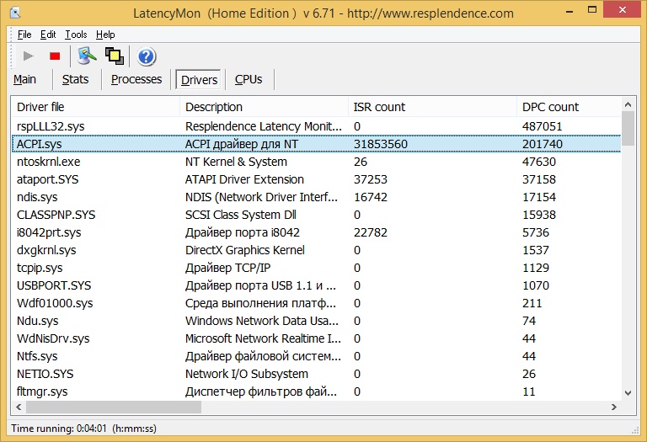
Task: Go to the CPUs tab
Action: point(249,80)
